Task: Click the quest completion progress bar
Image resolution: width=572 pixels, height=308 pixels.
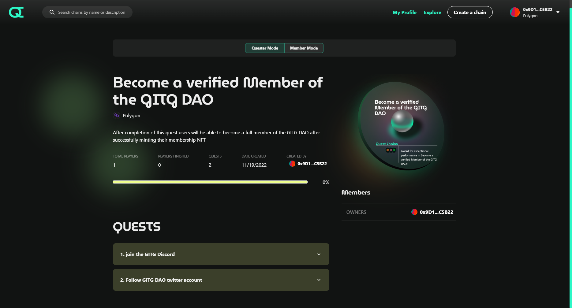Action: coord(210,182)
